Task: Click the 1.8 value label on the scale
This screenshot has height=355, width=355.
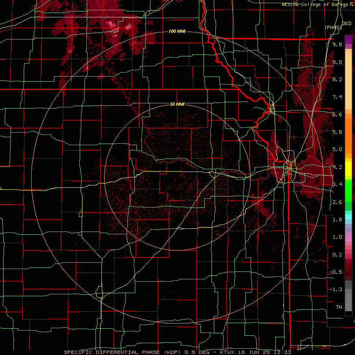Action: [x=337, y=220]
